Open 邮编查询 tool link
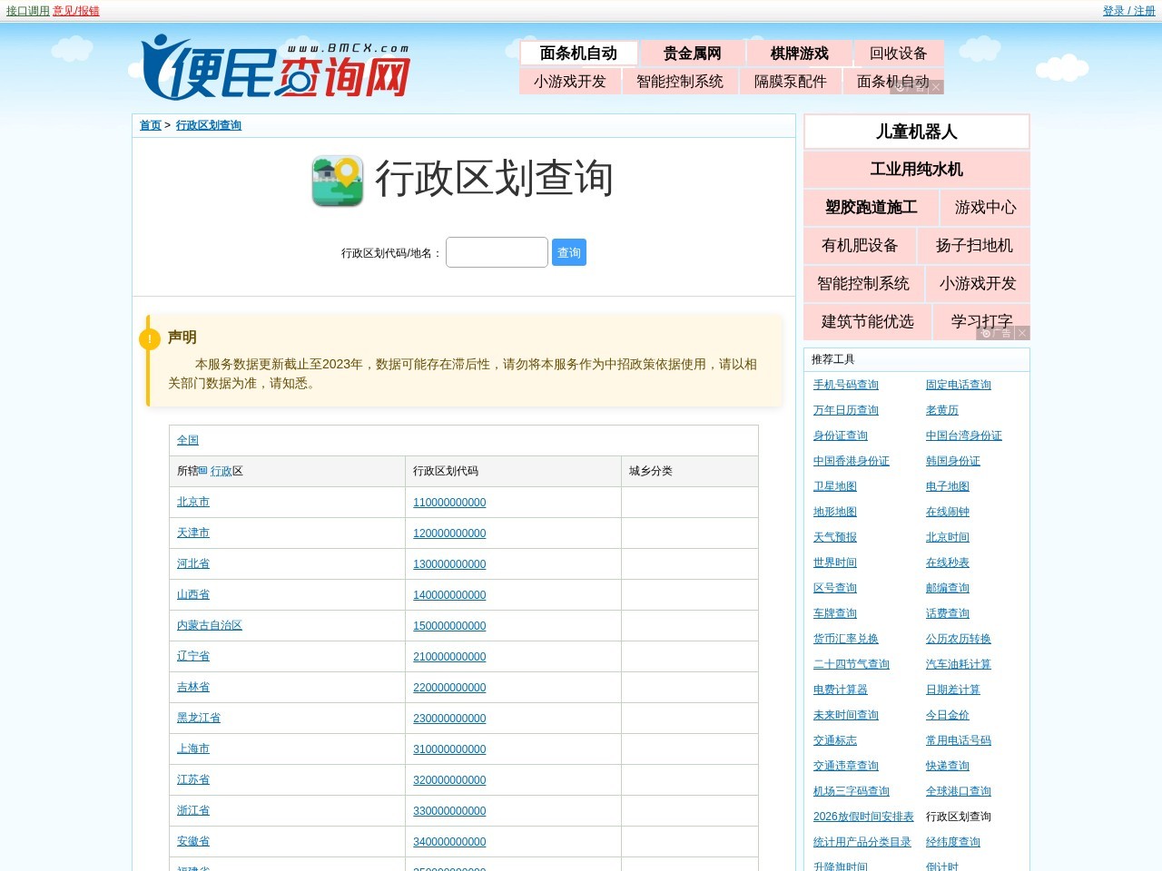This screenshot has height=871, width=1162. point(948,588)
